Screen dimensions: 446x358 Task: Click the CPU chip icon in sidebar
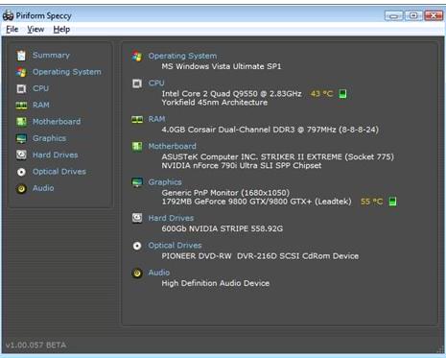21,88
